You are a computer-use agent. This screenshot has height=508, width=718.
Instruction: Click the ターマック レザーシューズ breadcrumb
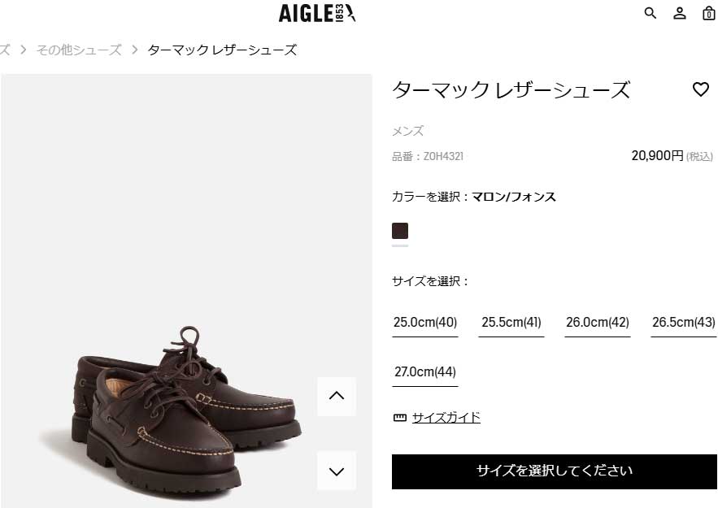click(x=222, y=50)
